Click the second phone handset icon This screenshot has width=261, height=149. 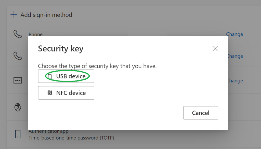click(x=18, y=56)
